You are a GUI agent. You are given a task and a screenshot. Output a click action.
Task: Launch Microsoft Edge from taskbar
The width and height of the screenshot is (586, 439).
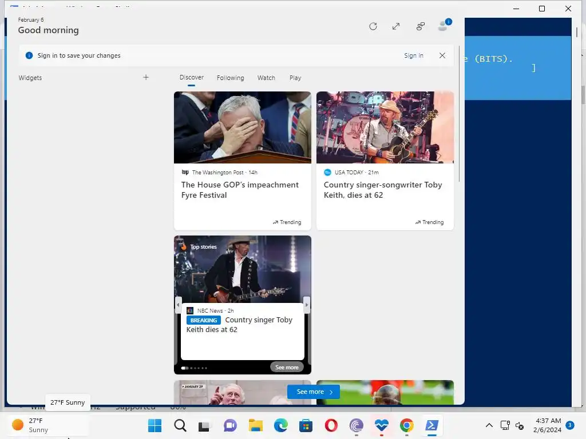(280, 425)
